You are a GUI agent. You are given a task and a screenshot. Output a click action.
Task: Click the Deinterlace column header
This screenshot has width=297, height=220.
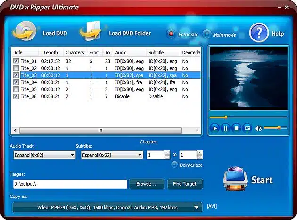tap(190, 52)
